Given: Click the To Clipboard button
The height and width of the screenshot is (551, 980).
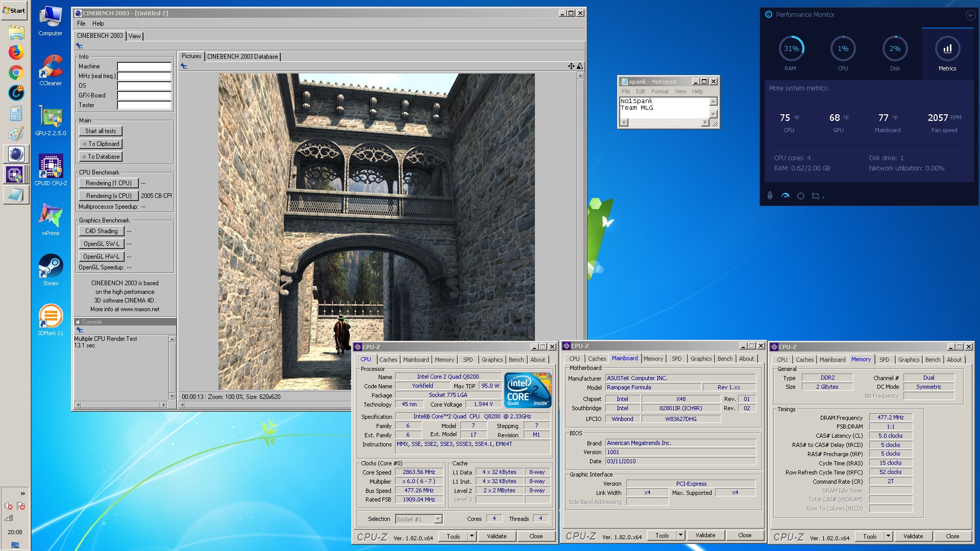Looking at the screenshot, I should [x=101, y=144].
